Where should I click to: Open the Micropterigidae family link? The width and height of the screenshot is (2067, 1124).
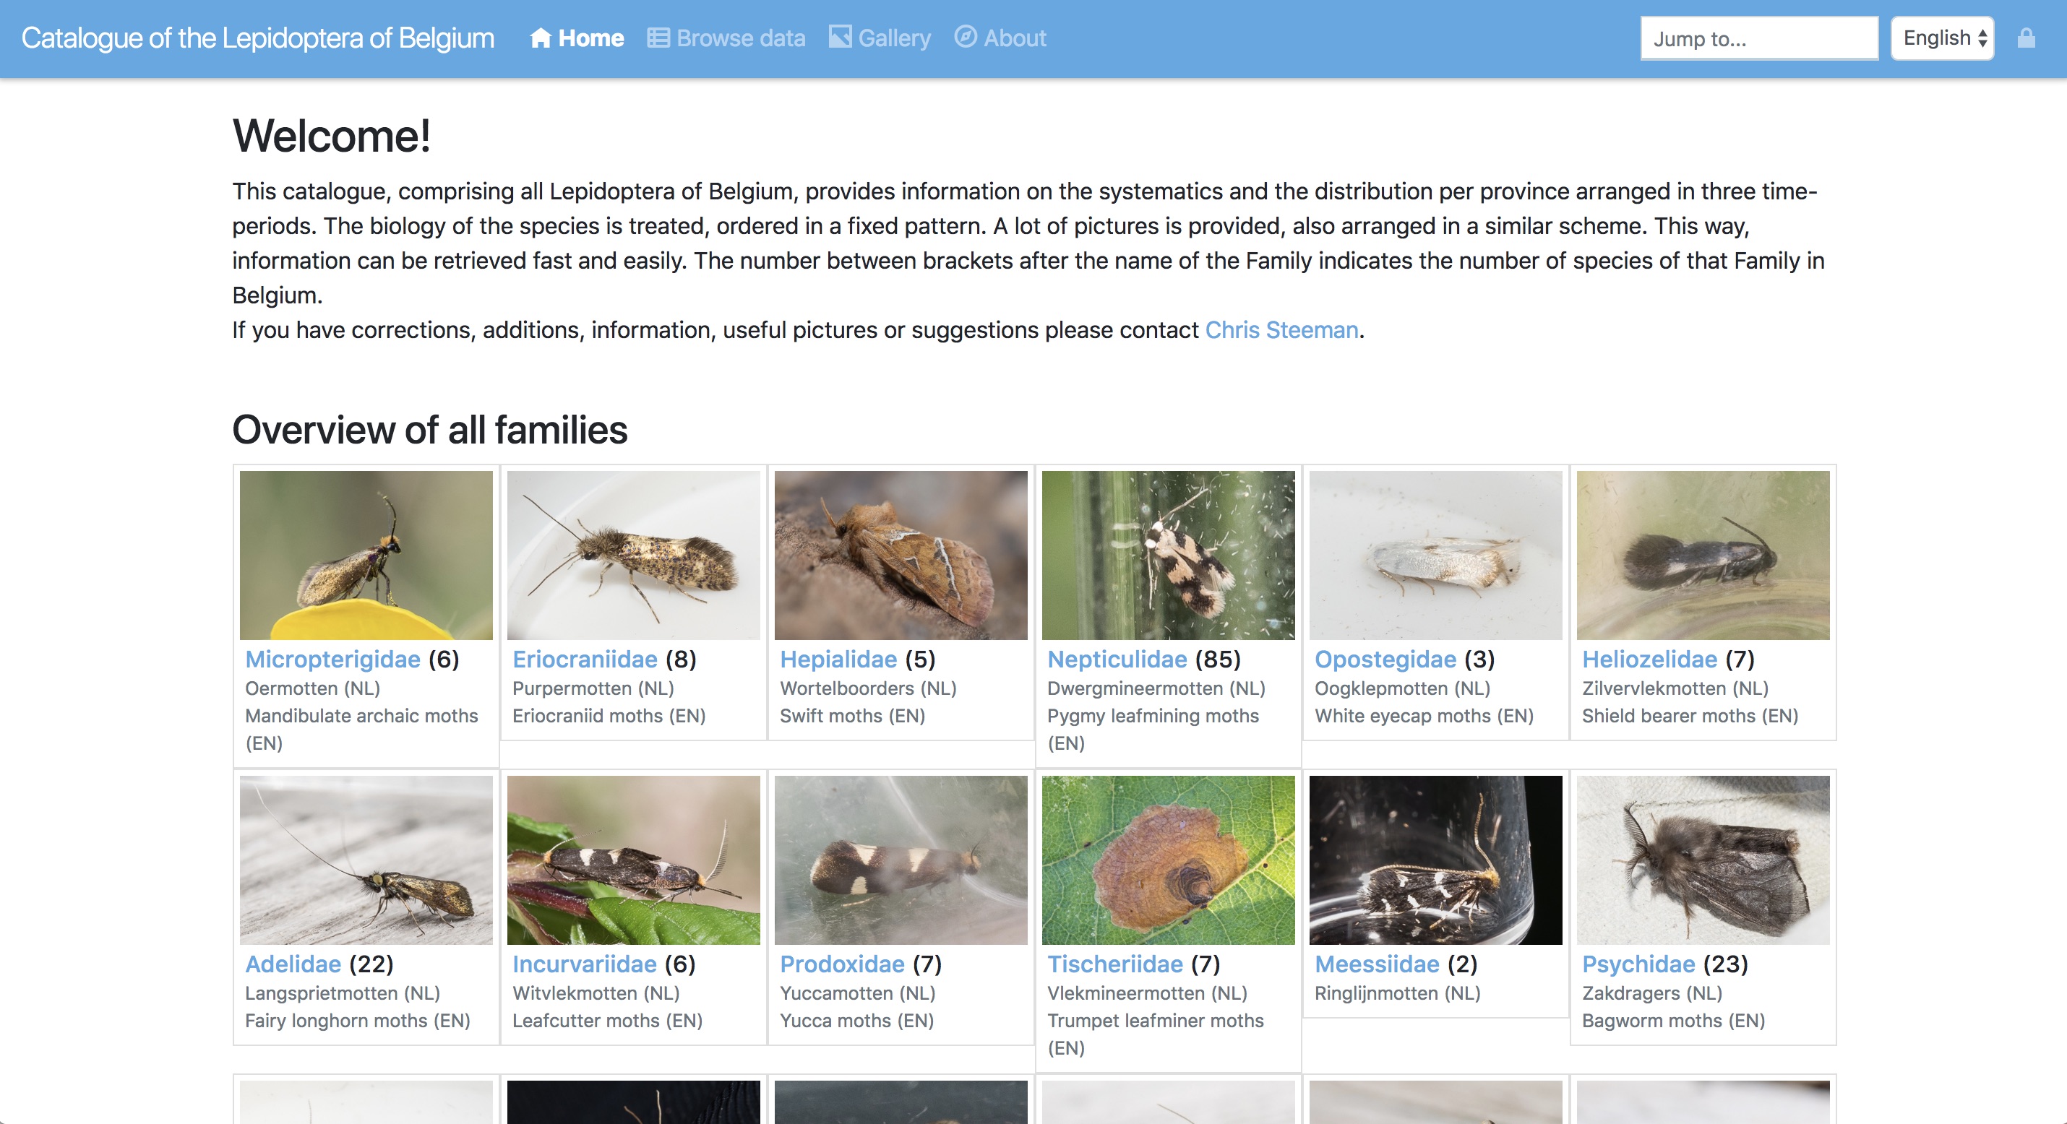pyautogui.click(x=332, y=659)
